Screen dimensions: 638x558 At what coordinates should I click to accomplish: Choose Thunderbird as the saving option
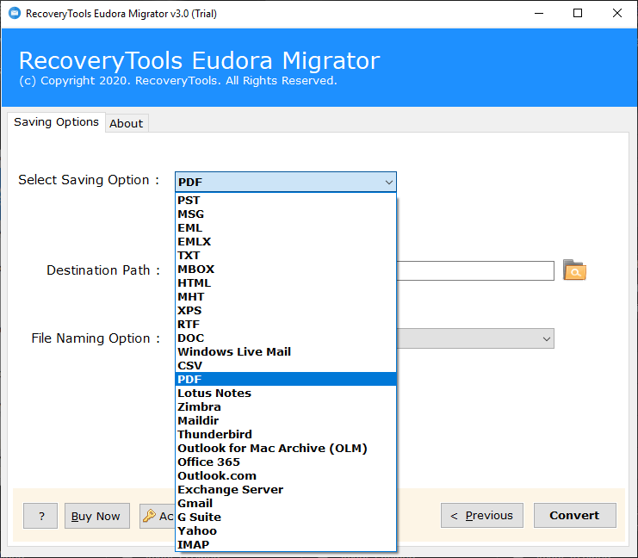[214, 435]
